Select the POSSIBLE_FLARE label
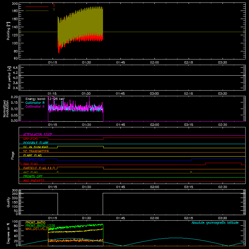This screenshot has height=249, width=249. [x=36, y=143]
